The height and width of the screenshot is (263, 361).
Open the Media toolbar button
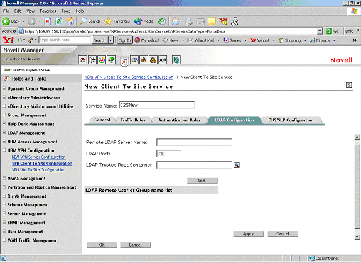(144, 21)
